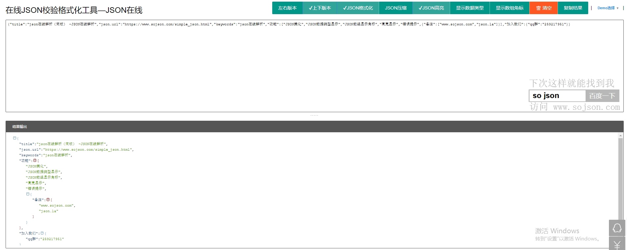Viewport: 627px width, 250px height.
Task: Click 复制结果 to copy output
Action: (573, 8)
